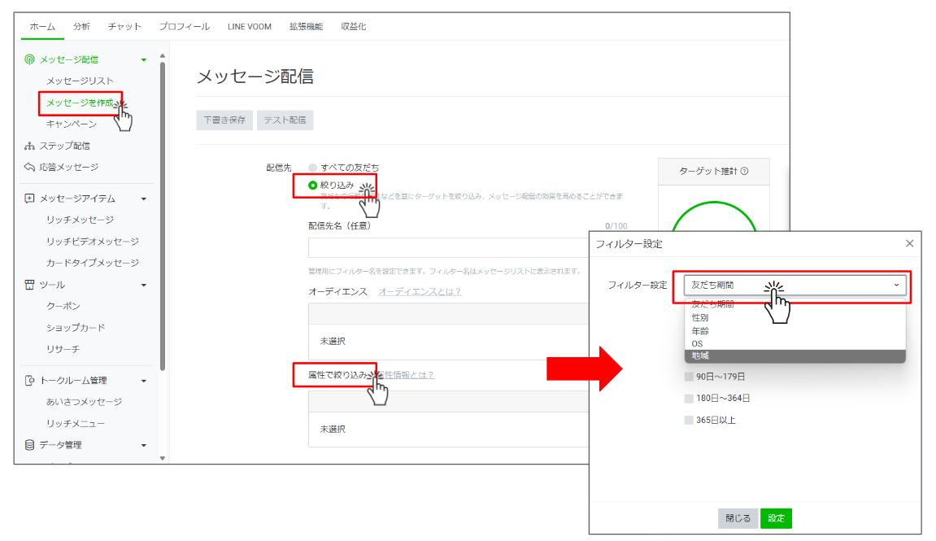Choose 年齢 in the filter list
The width and height of the screenshot is (936, 541).
coord(795,330)
